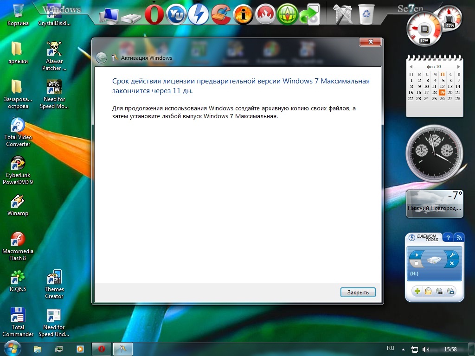This screenshot has height=356, width=475.
Task: Click the red flame burner icon in dock
Action: 265,14
